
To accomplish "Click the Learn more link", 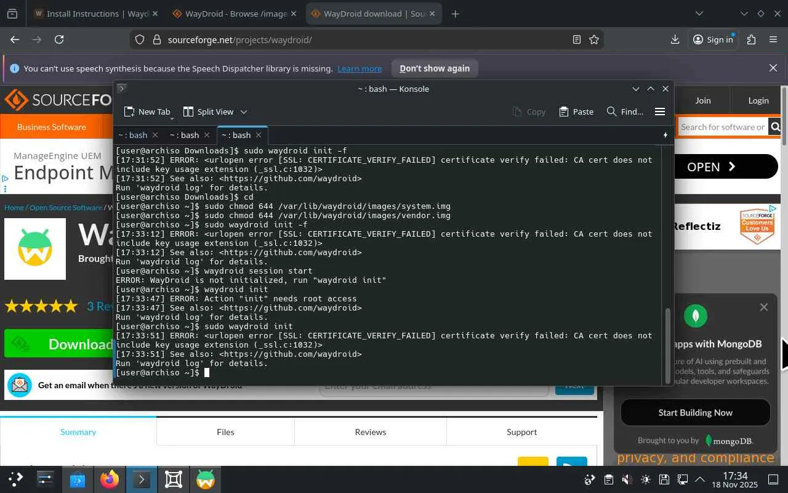I will [360, 68].
